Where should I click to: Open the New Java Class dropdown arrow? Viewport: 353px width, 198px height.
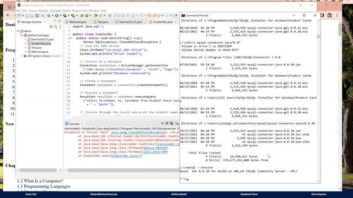[x=90, y=16]
